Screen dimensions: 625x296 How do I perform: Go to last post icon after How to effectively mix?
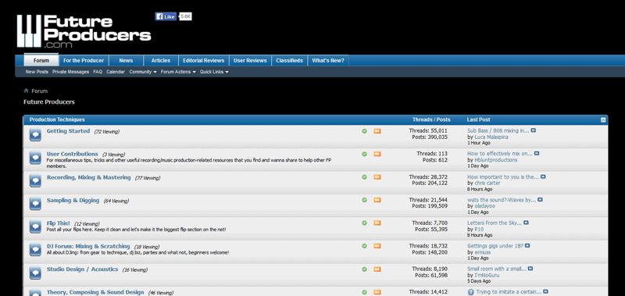point(537,153)
